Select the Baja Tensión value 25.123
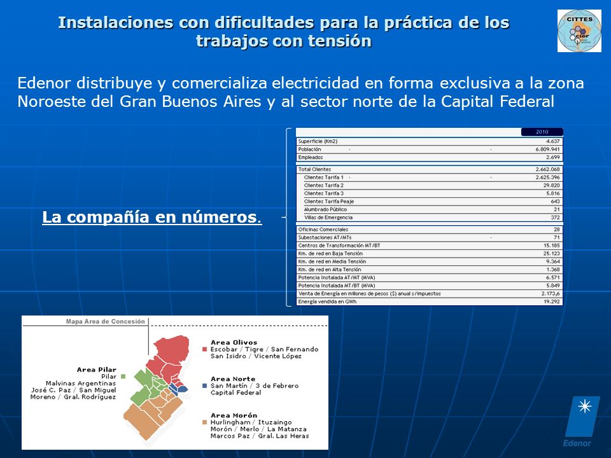611x458 pixels. click(x=552, y=254)
